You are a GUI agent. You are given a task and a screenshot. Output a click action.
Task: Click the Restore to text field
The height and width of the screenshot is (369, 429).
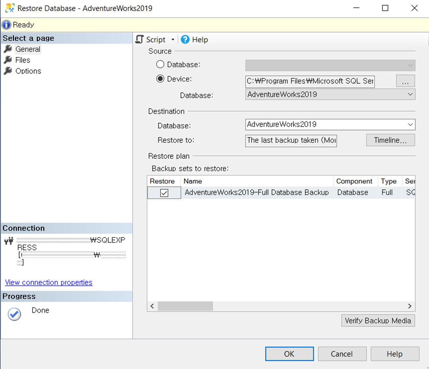(x=291, y=140)
